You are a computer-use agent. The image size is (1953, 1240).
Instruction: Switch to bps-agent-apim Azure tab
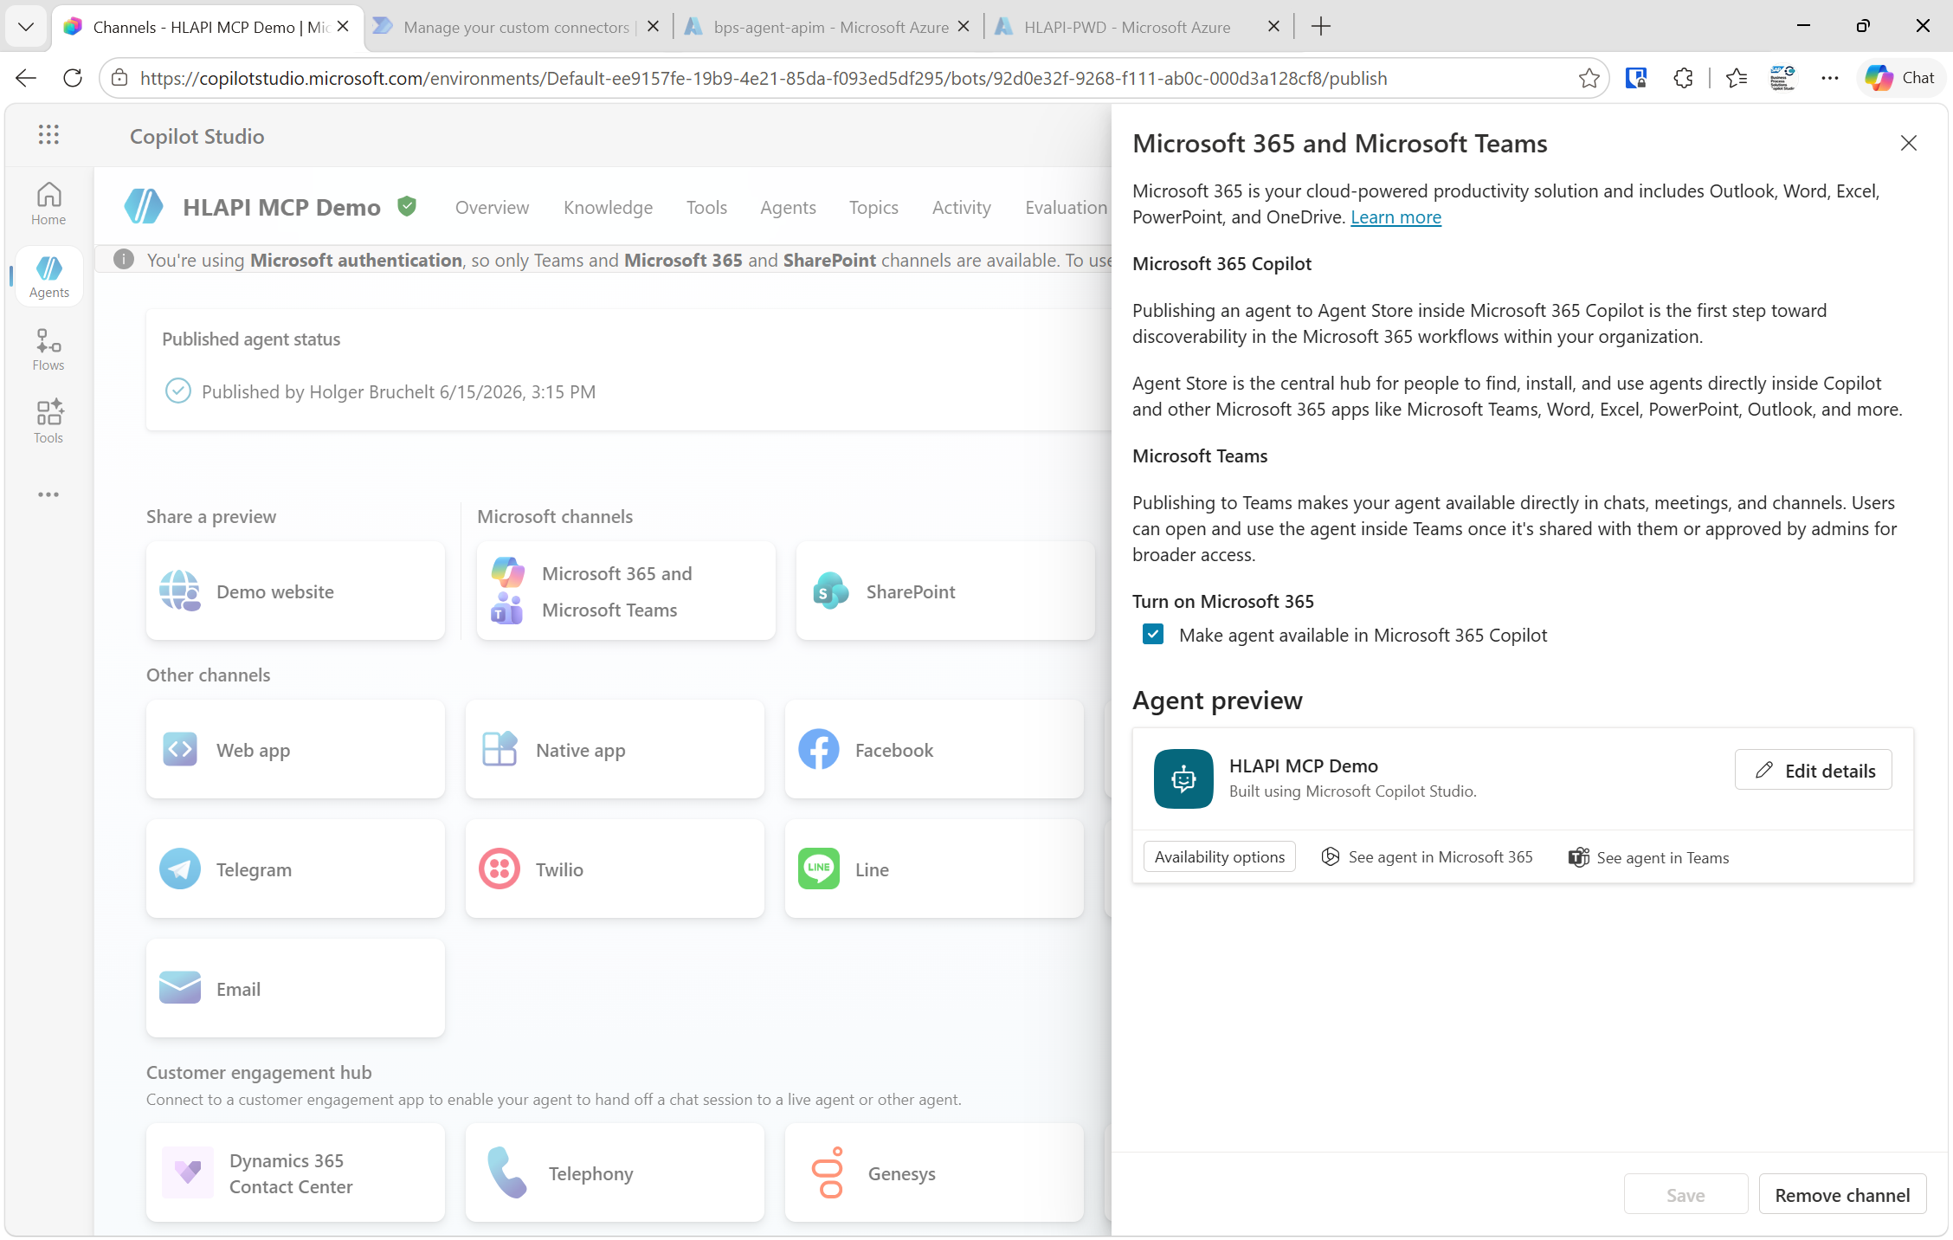click(829, 27)
